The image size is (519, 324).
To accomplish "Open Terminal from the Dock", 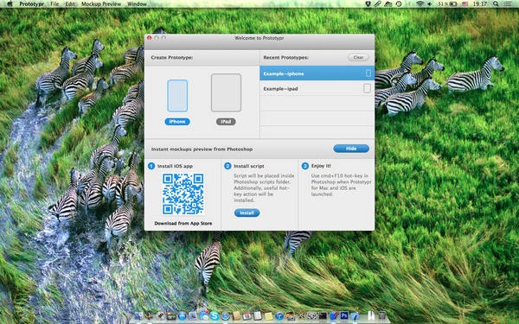I will (x=323, y=315).
